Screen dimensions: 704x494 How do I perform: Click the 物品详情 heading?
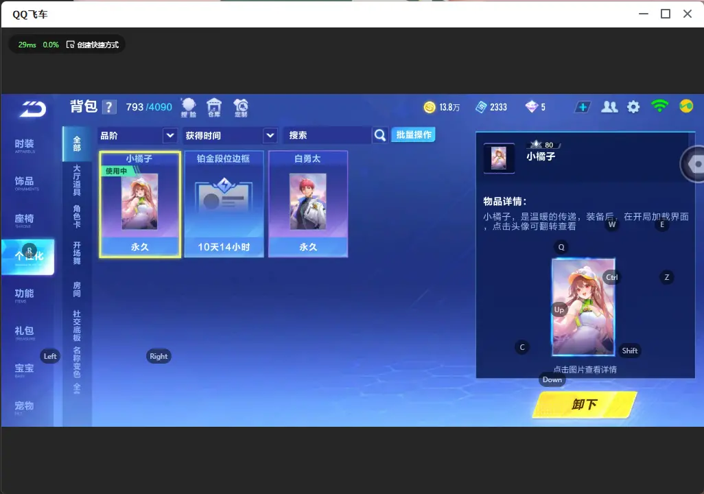click(504, 202)
